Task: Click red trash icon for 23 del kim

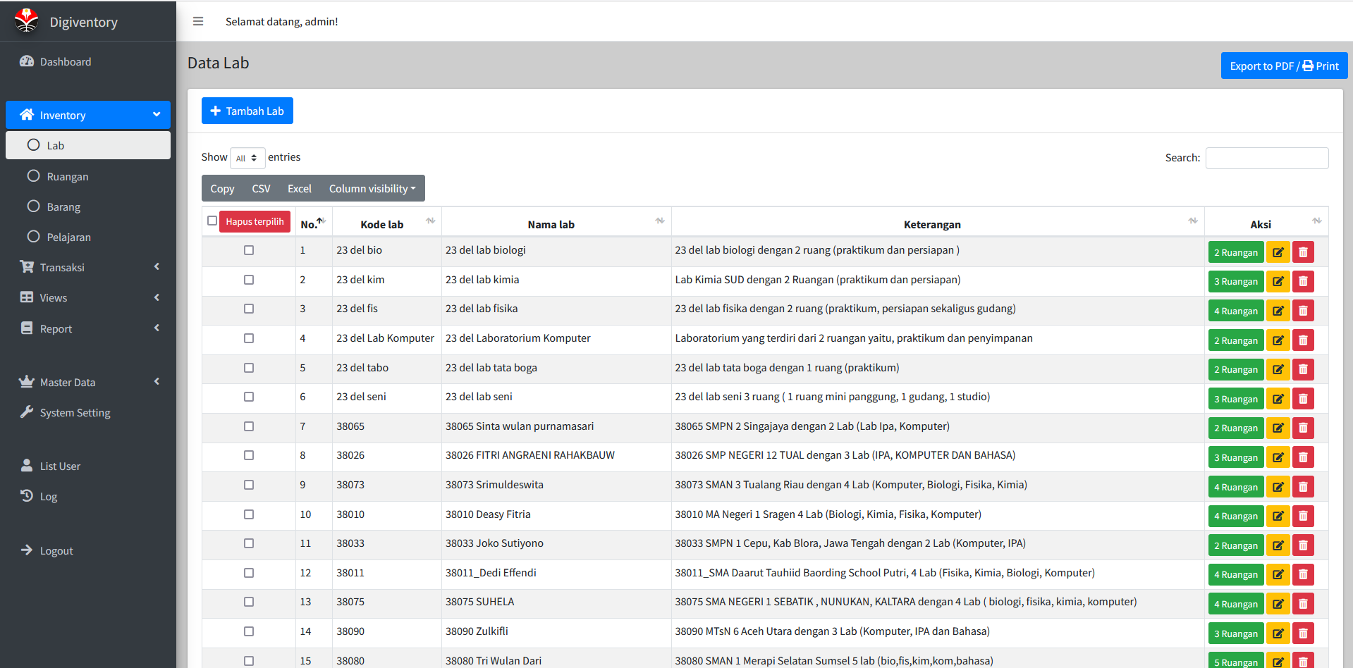Action: pyautogui.click(x=1303, y=282)
